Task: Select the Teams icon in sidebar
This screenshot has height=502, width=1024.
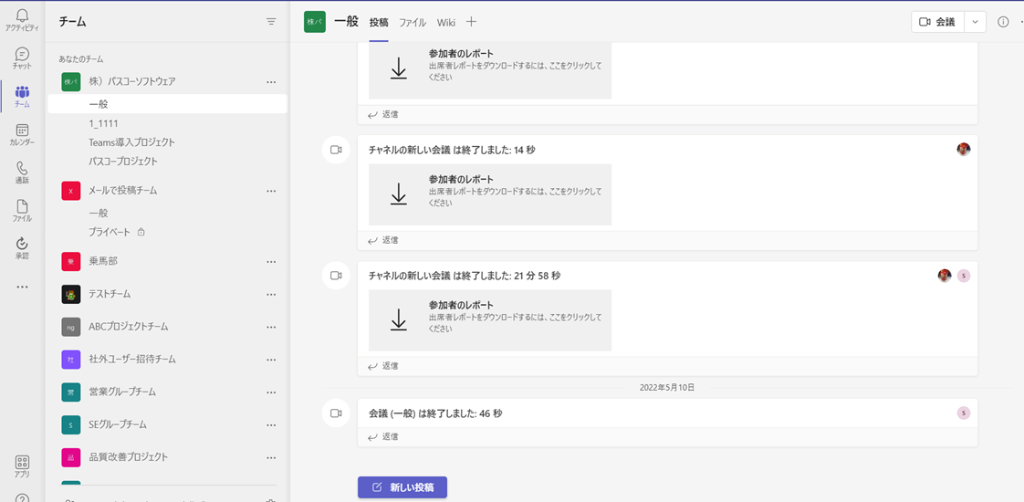Action: click(22, 96)
